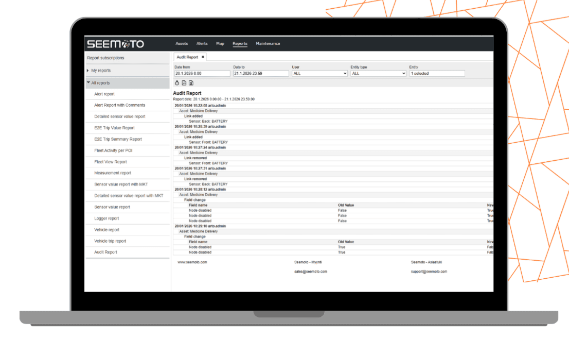The width and height of the screenshot is (569, 338).
Task: Open the Entity type dropdown
Action: click(x=378, y=74)
